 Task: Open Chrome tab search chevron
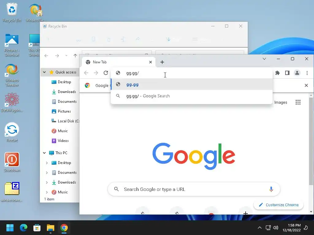click(x=264, y=59)
